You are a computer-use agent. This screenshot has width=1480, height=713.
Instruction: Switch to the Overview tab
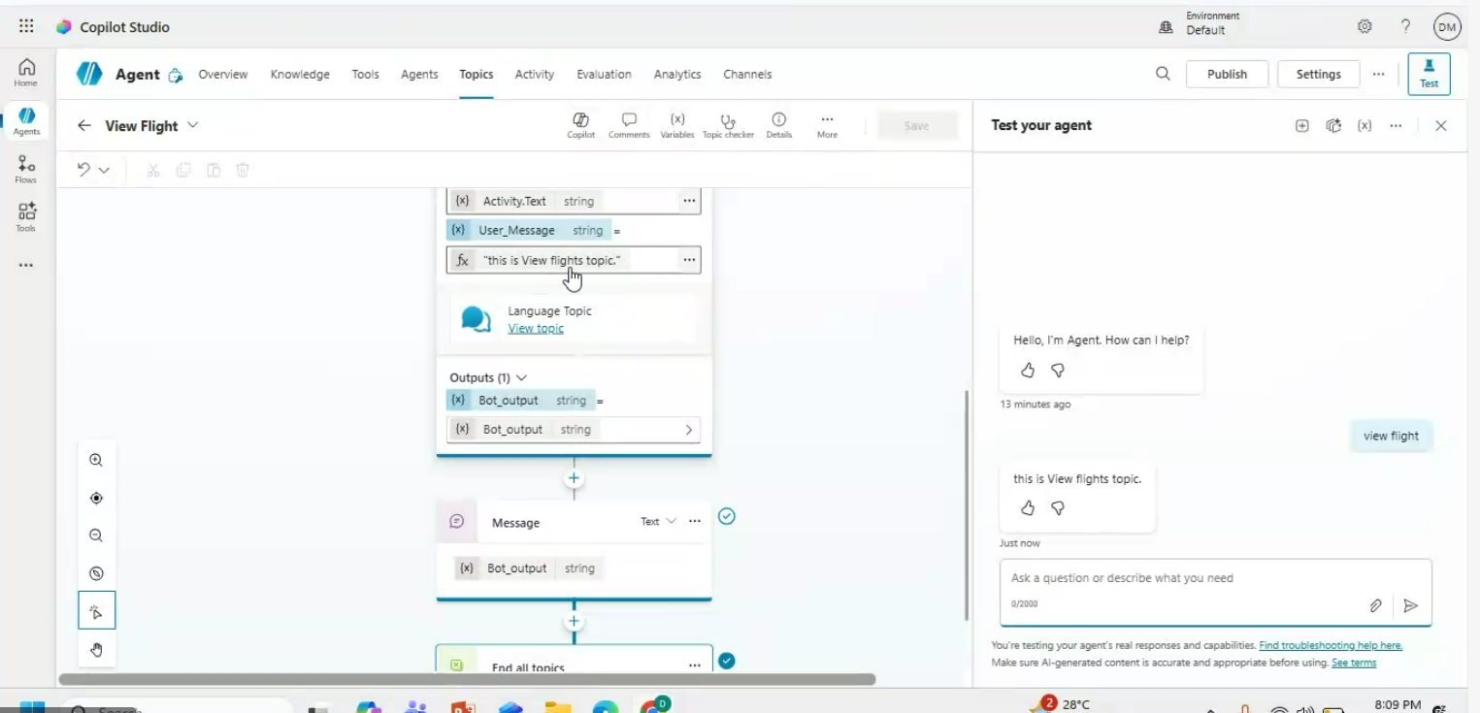[x=223, y=74]
